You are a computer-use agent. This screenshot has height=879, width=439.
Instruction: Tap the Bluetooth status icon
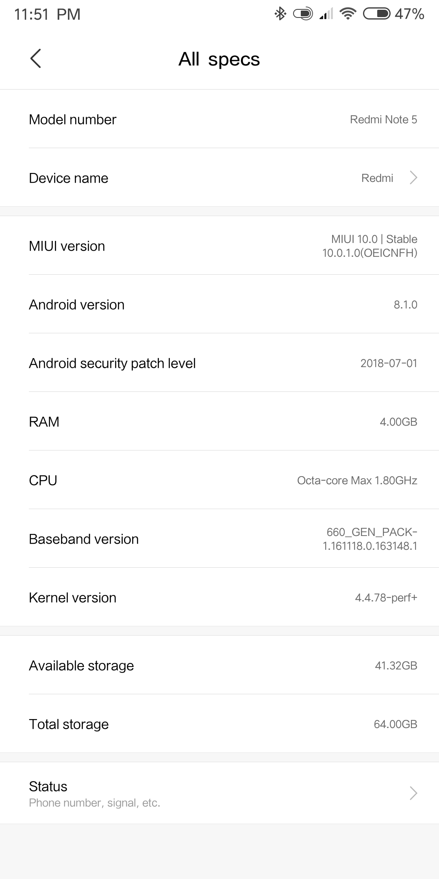click(280, 14)
